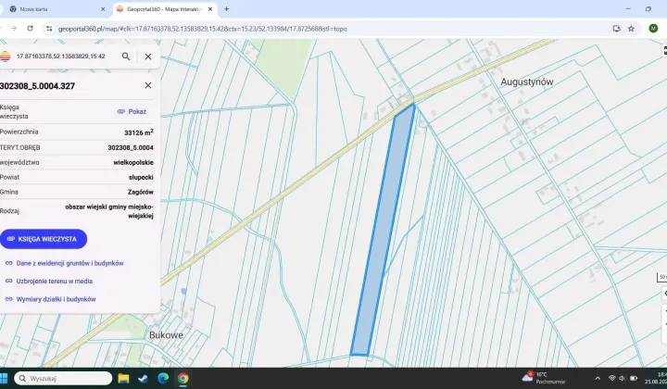This screenshot has width=667, height=389.
Task: Click the Bukowe label on the map
Action: pyautogui.click(x=166, y=335)
